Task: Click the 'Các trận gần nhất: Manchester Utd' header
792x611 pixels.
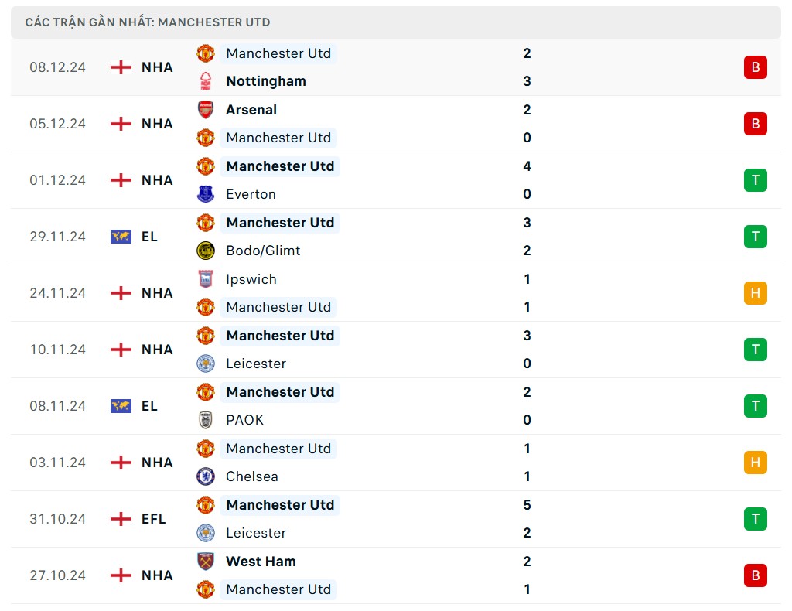Action: click(148, 22)
